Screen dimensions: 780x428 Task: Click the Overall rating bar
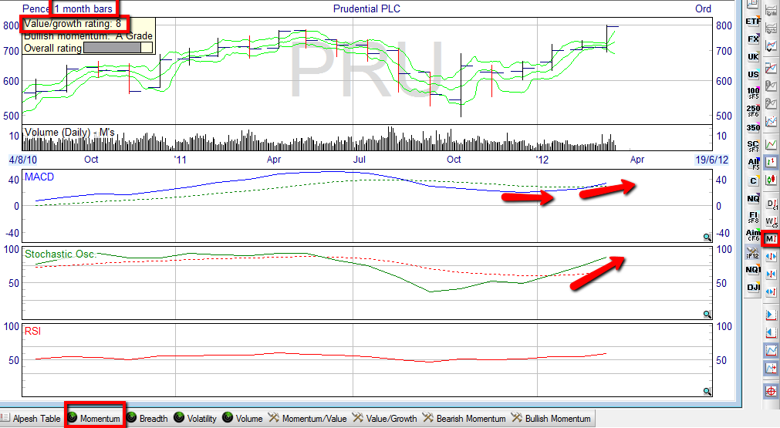pyautogui.click(x=118, y=48)
